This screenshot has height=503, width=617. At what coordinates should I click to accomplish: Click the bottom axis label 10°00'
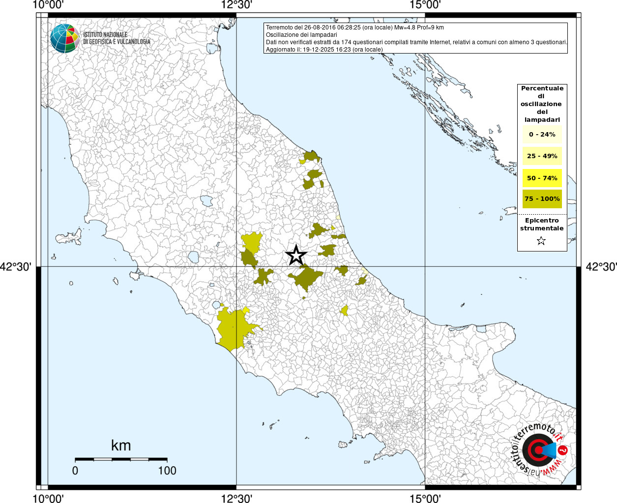[x=48, y=499]
